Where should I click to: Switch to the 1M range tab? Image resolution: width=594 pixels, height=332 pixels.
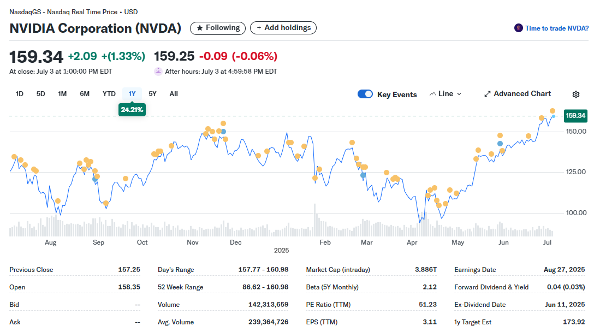(62, 93)
